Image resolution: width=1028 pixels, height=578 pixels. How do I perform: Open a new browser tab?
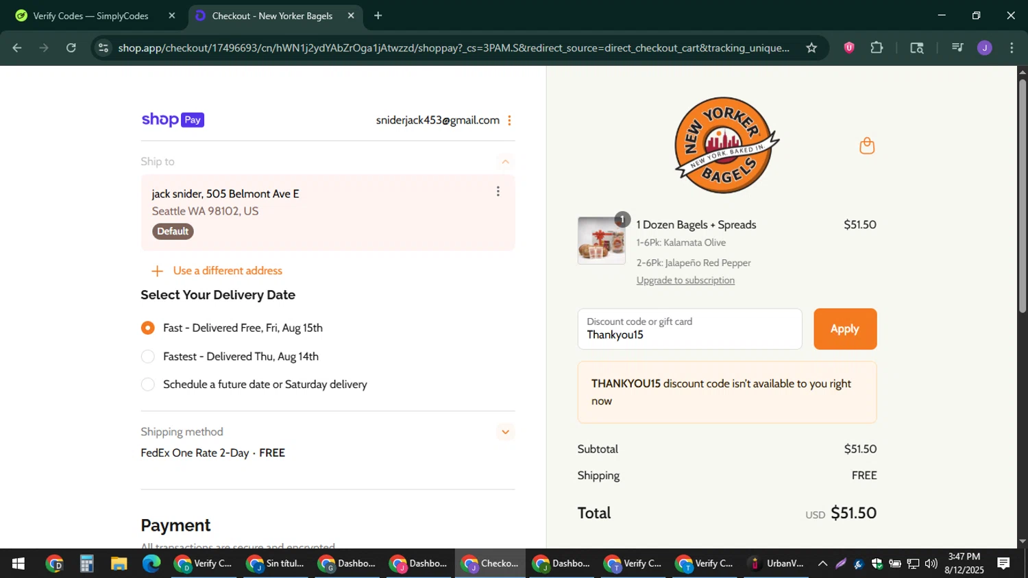point(378,16)
